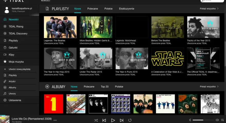Viewport: 226px width, 123px height.
Task: Start playback with play button
Action: click(113, 120)
